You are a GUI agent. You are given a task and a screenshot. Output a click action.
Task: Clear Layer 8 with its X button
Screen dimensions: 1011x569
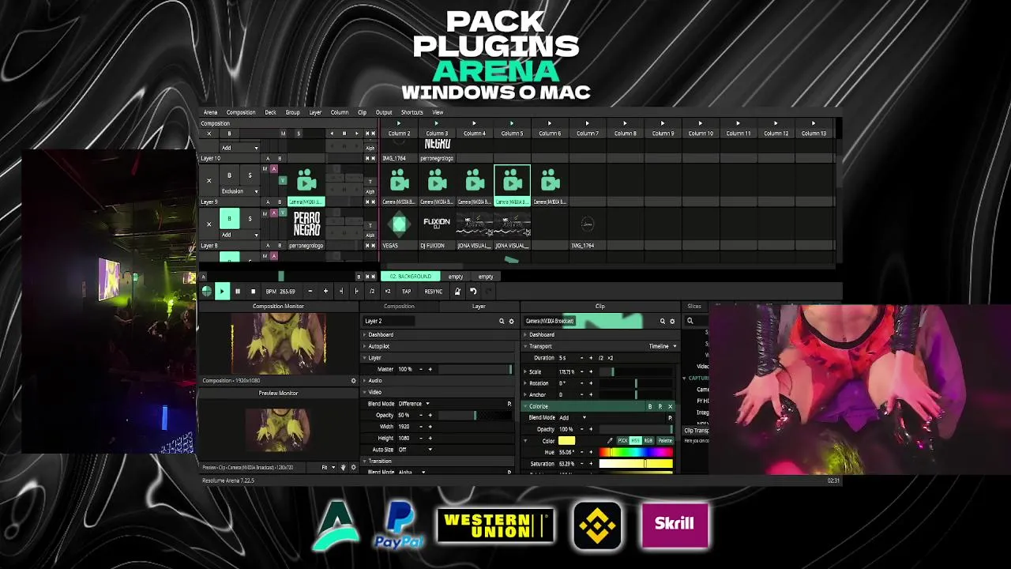click(x=209, y=224)
